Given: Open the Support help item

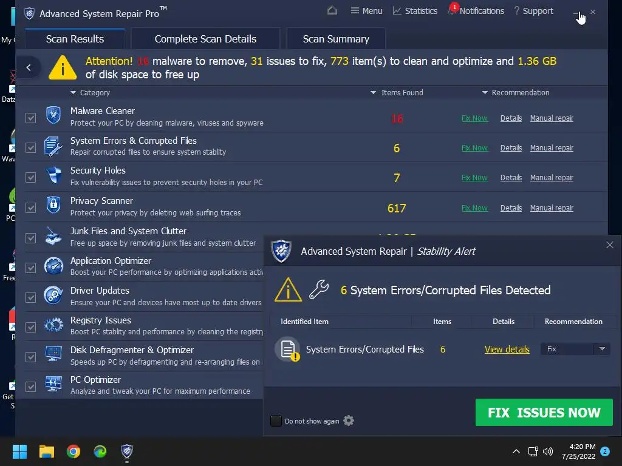Looking at the screenshot, I should 533,11.
